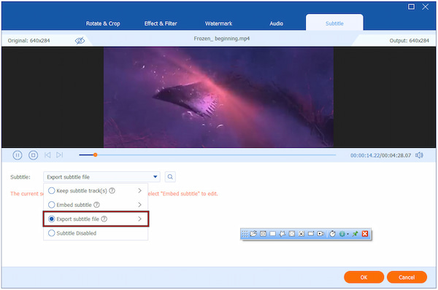438x290 pixels.
Task: Click the Output: 640x284 label
Action: click(x=410, y=41)
